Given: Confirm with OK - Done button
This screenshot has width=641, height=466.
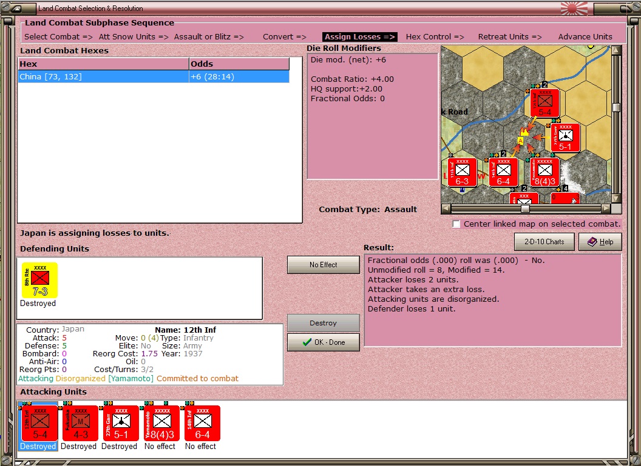Looking at the screenshot, I should click(x=324, y=342).
